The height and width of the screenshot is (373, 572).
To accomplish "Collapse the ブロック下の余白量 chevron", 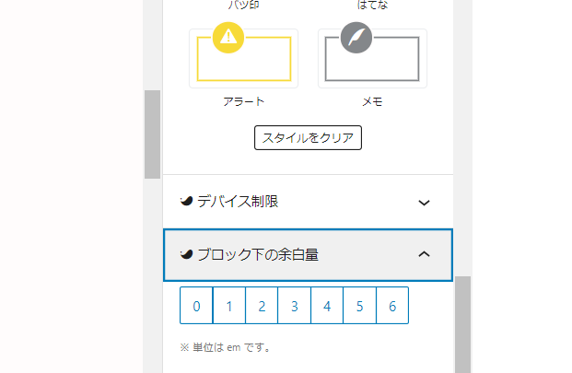I will tap(424, 254).
